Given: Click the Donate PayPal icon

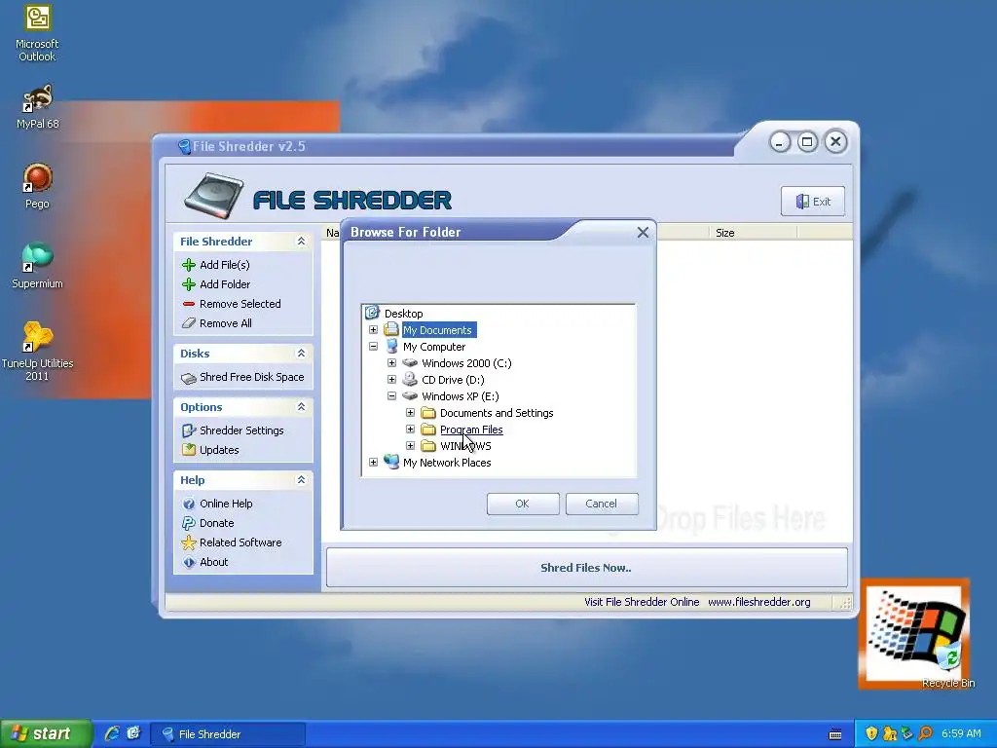Looking at the screenshot, I should [x=188, y=523].
